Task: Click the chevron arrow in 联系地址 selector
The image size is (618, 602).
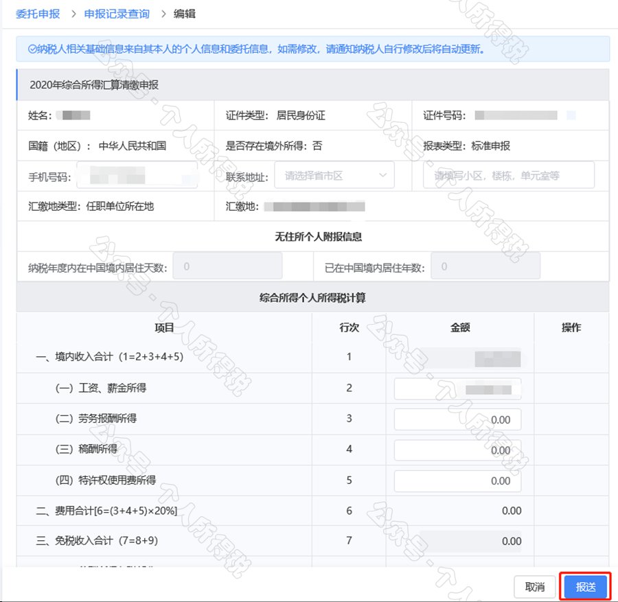Action: [x=382, y=176]
